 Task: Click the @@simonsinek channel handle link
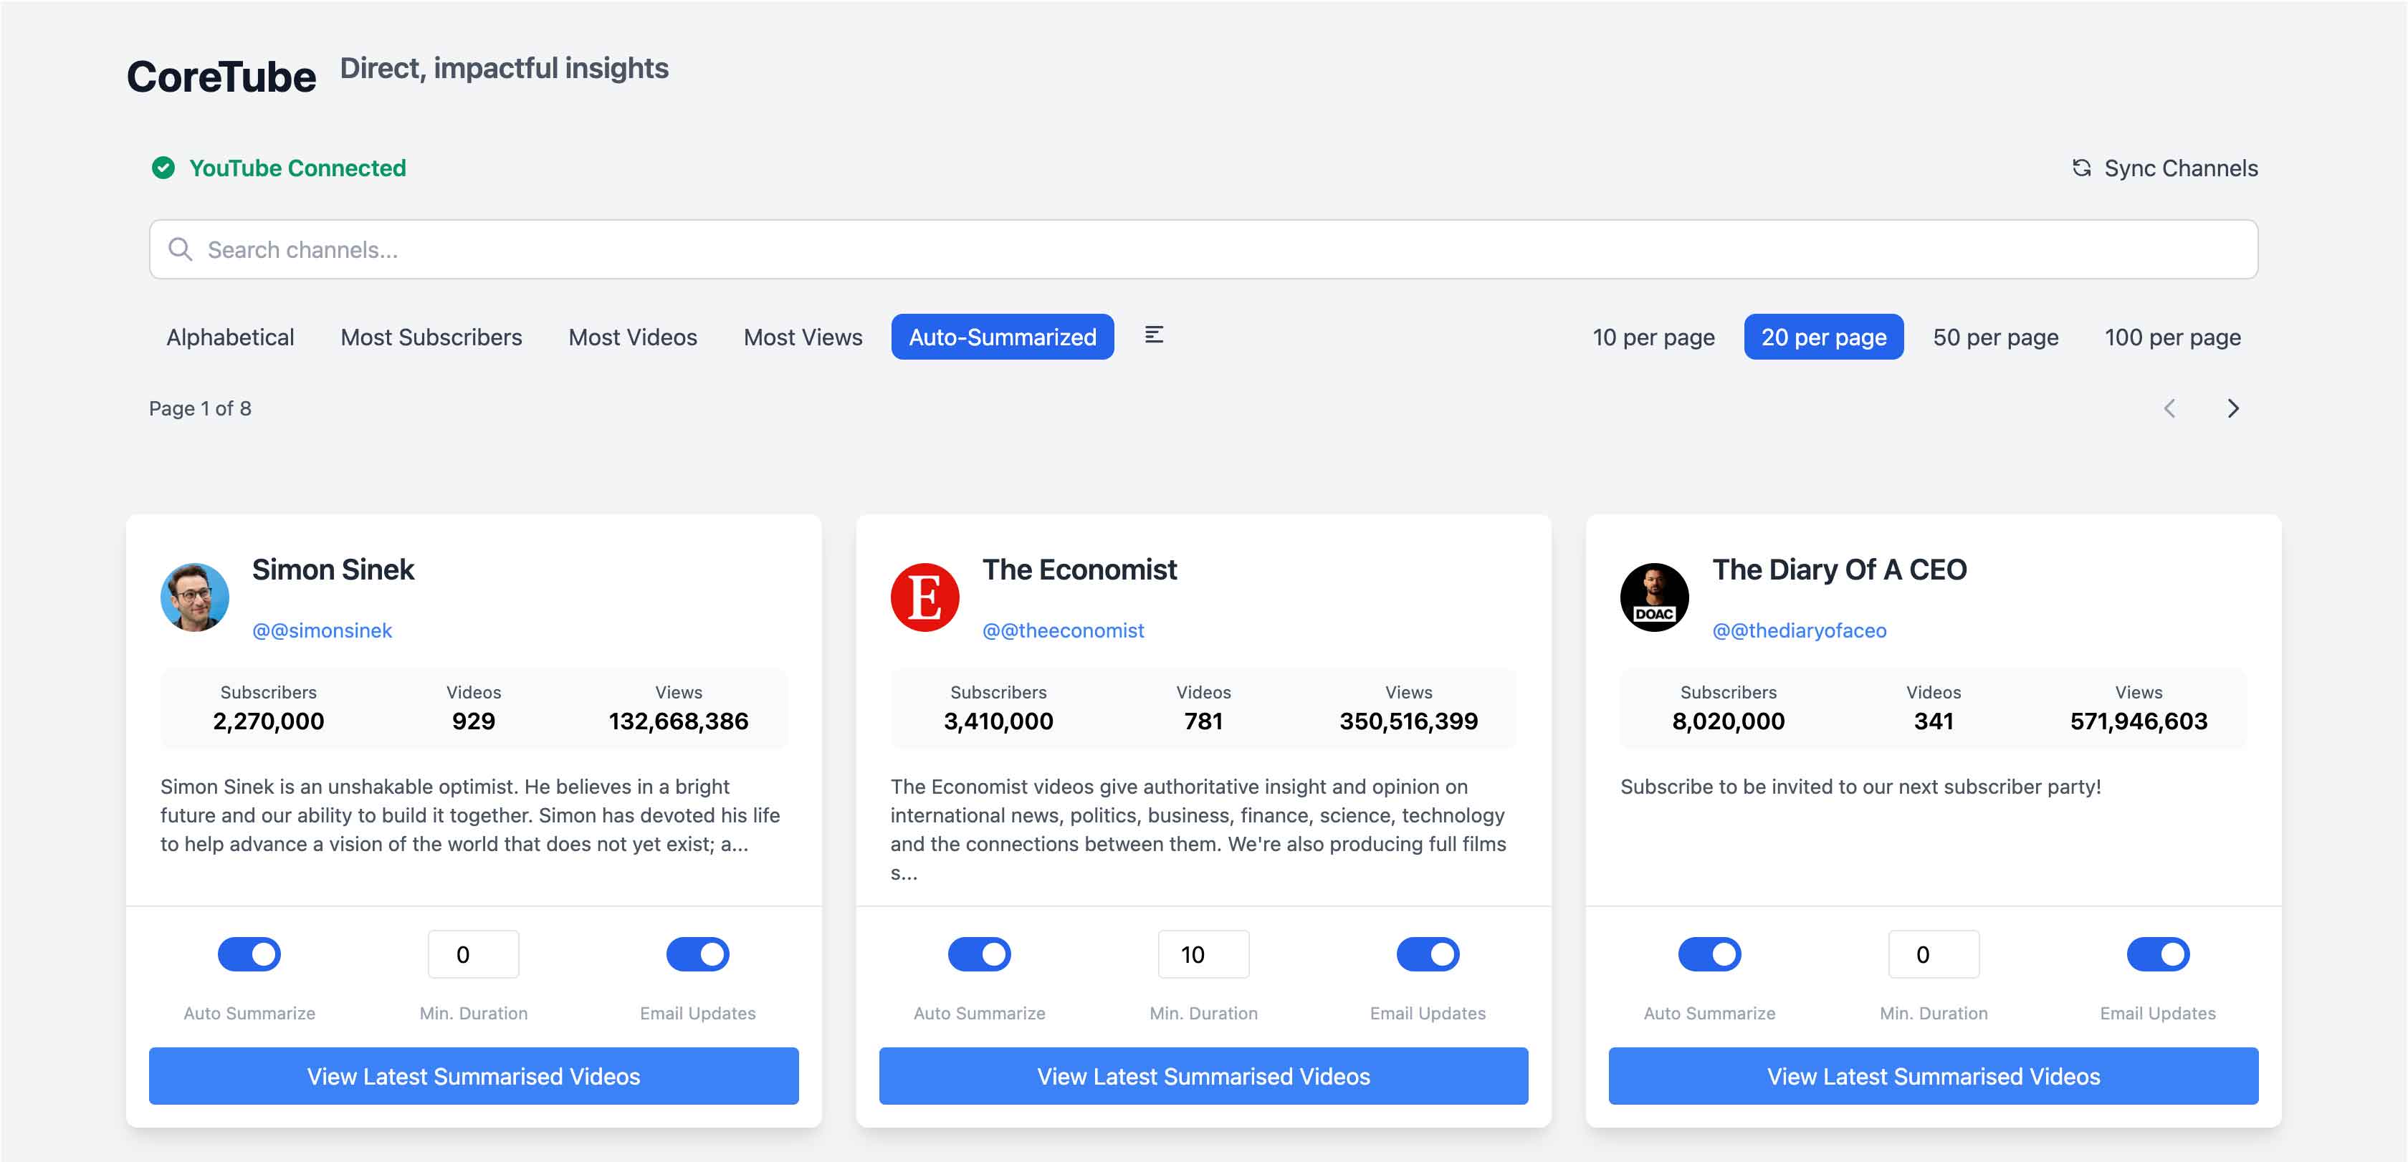coord(322,629)
